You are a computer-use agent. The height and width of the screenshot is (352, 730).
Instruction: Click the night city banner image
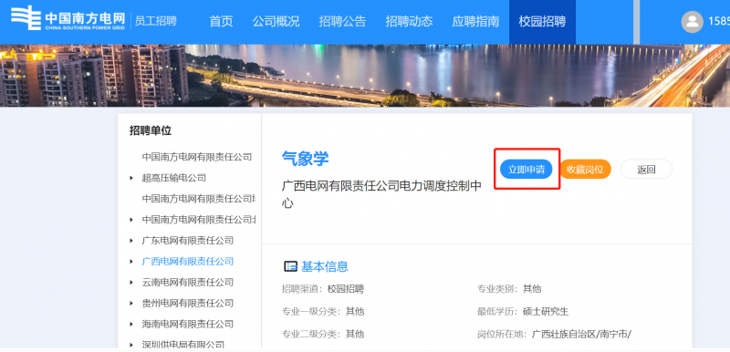[365, 76]
